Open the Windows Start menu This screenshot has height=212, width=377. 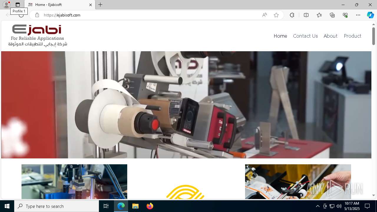coord(7,206)
